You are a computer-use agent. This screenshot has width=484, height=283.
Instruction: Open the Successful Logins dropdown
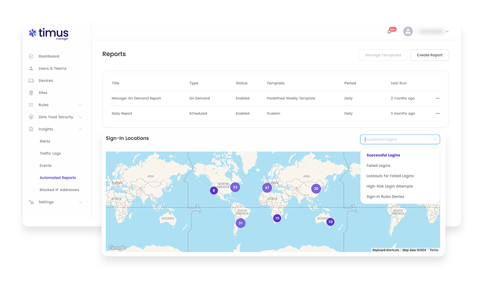click(x=400, y=139)
